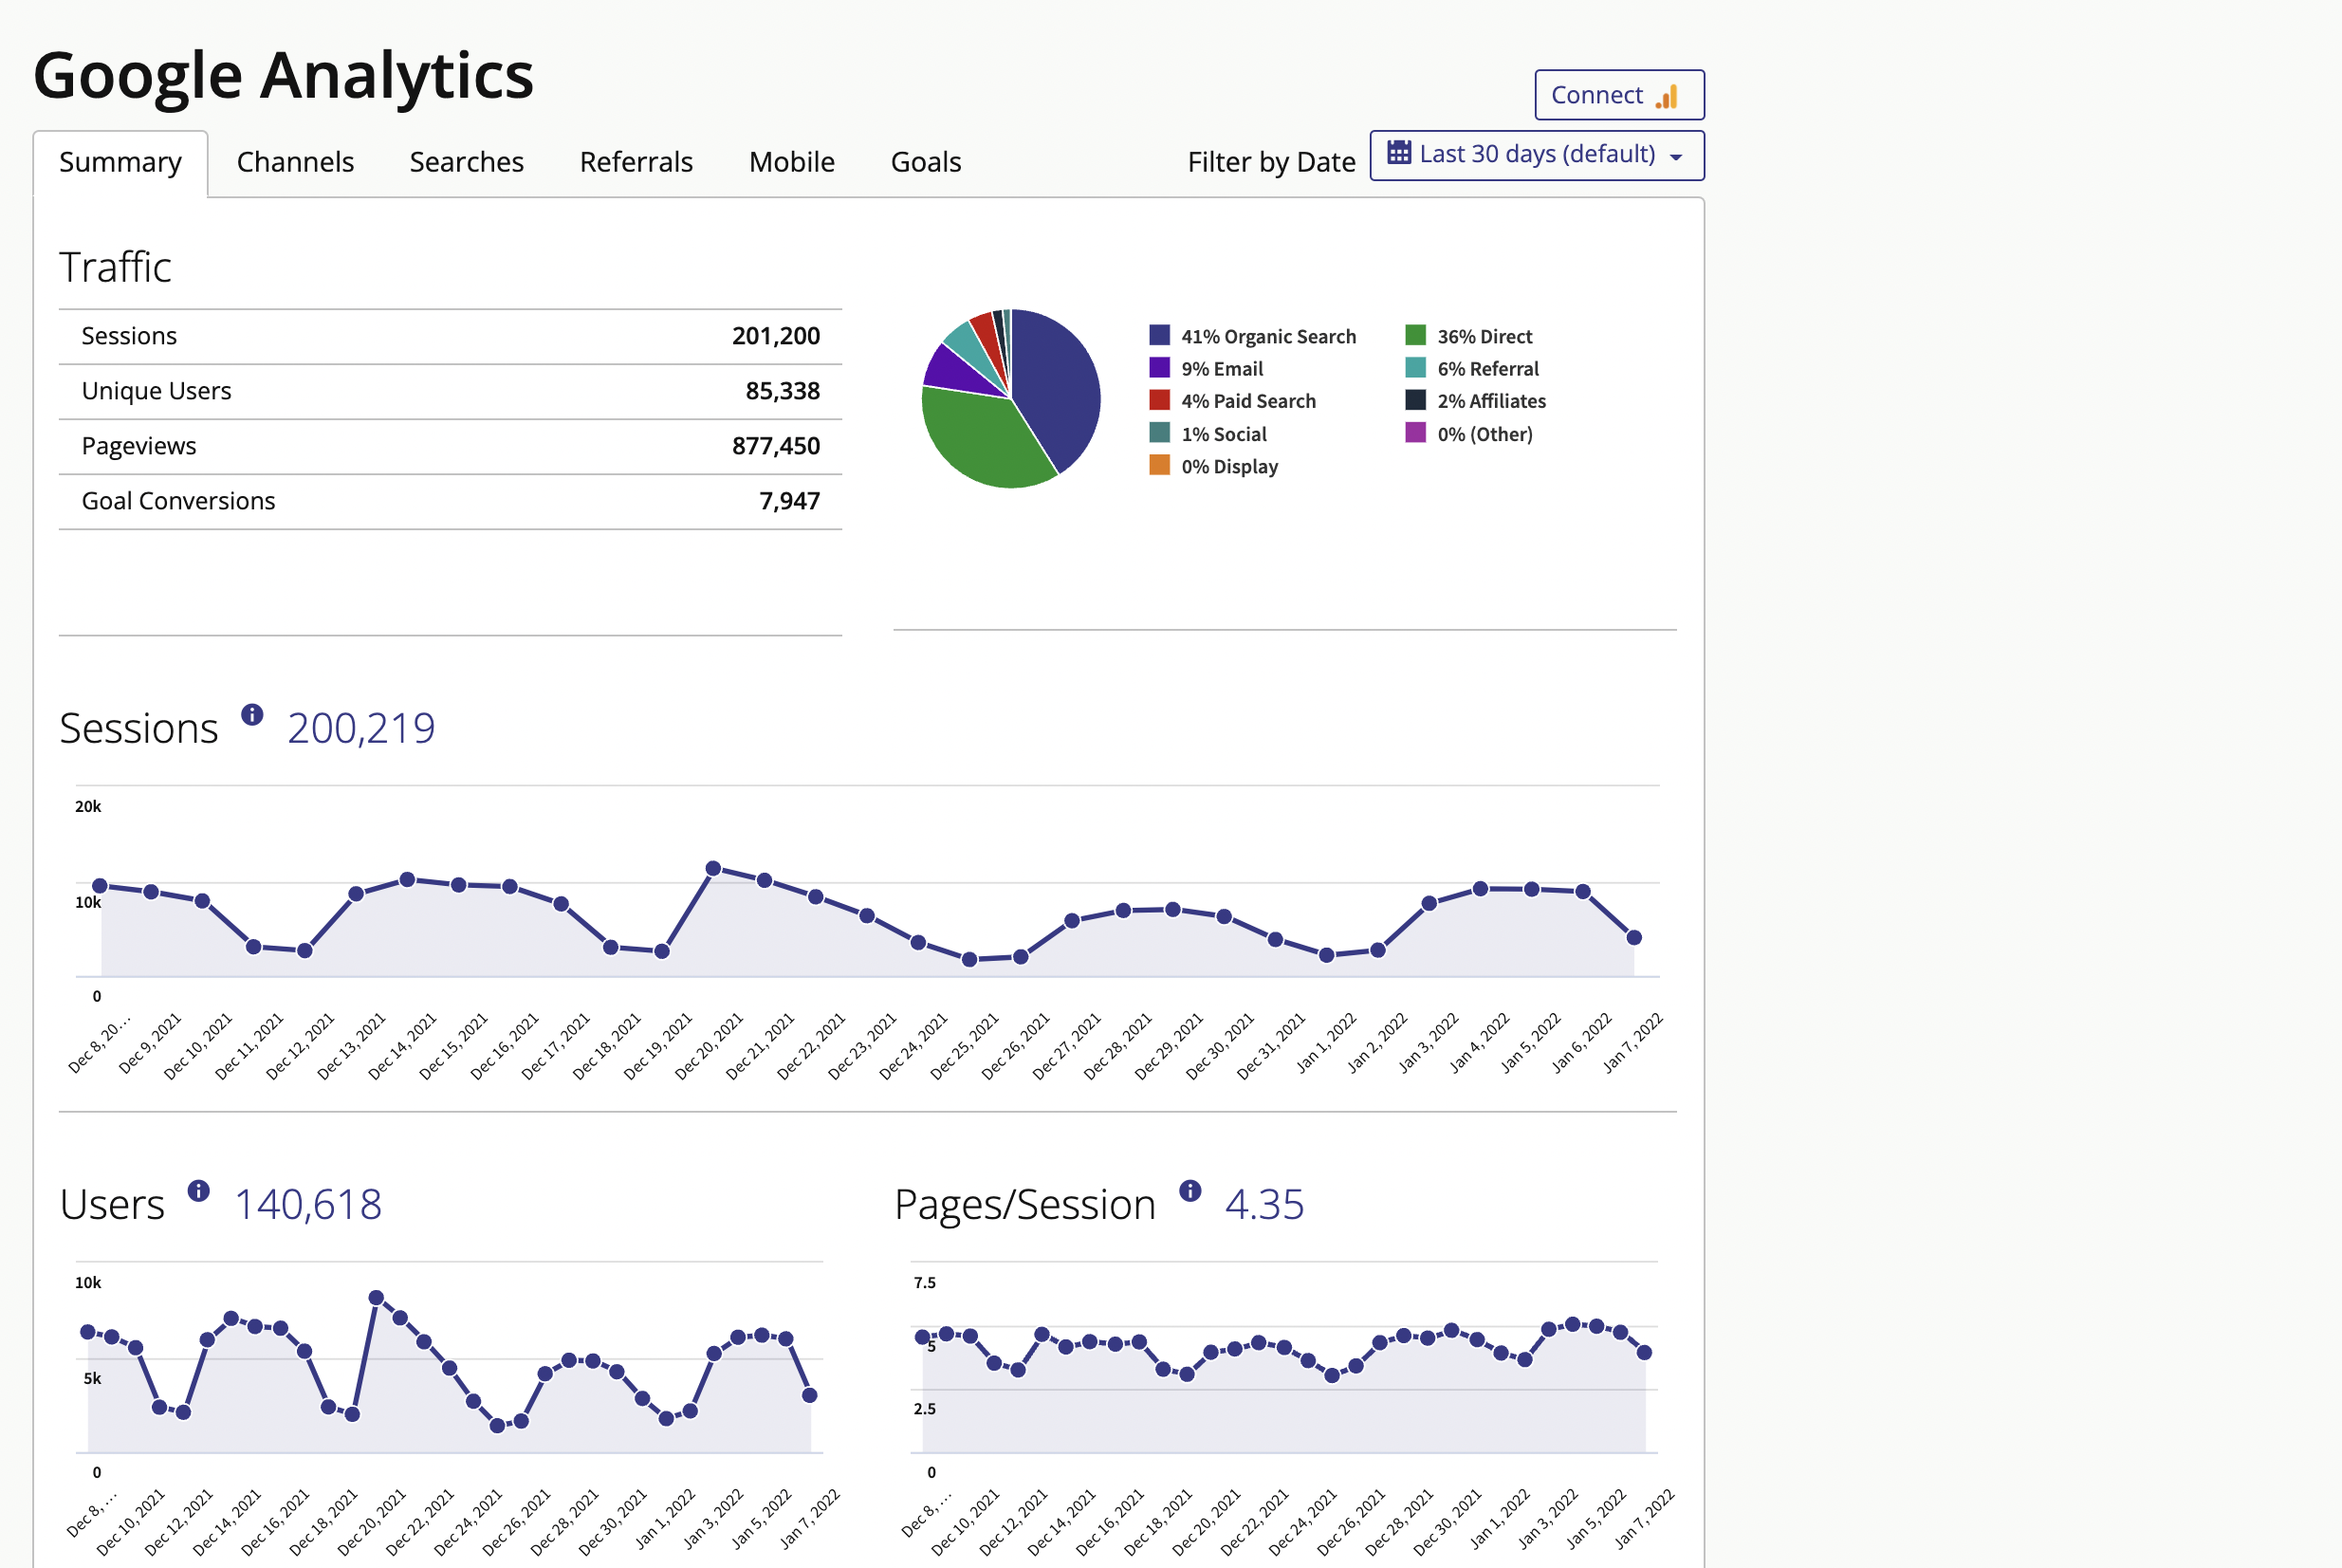Screen dimensions: 2342x1568
Task: Open the Searches tab
Action: (467, 162)
